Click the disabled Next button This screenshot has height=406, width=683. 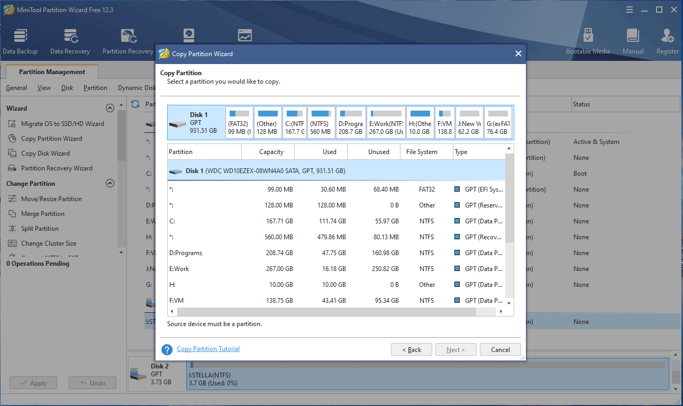point(456,349)
